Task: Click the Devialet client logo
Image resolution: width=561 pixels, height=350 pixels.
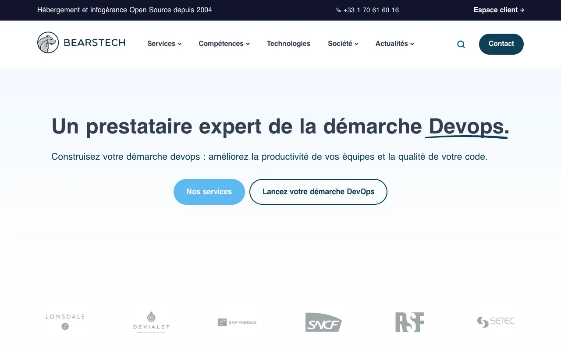Action: [x=151, y=322]
